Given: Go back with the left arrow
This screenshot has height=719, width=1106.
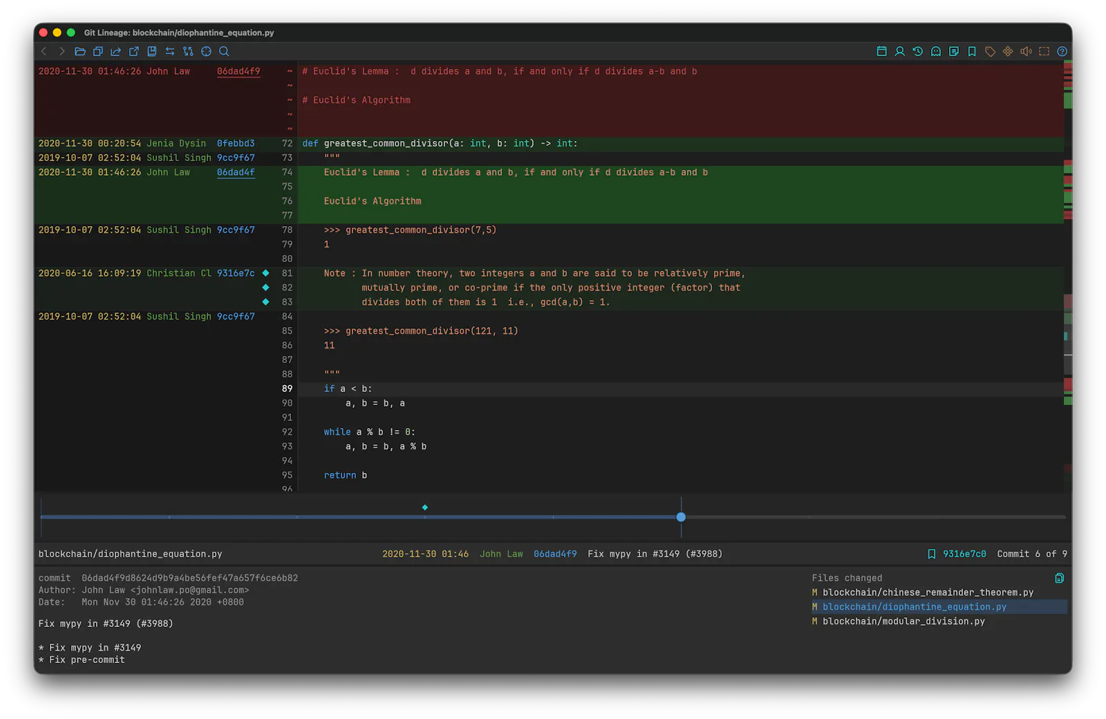Looking at the screenshot, I should point(44,51).
